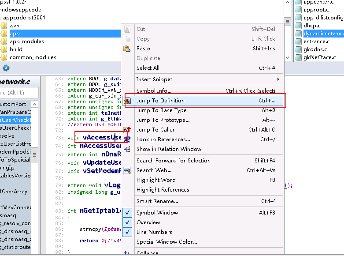Click the file icon beside entrance.c

tap(298, 41)
